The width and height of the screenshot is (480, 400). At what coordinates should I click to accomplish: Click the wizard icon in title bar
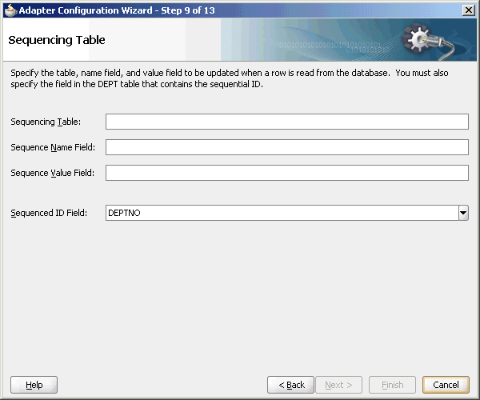[x=10, y=10]
